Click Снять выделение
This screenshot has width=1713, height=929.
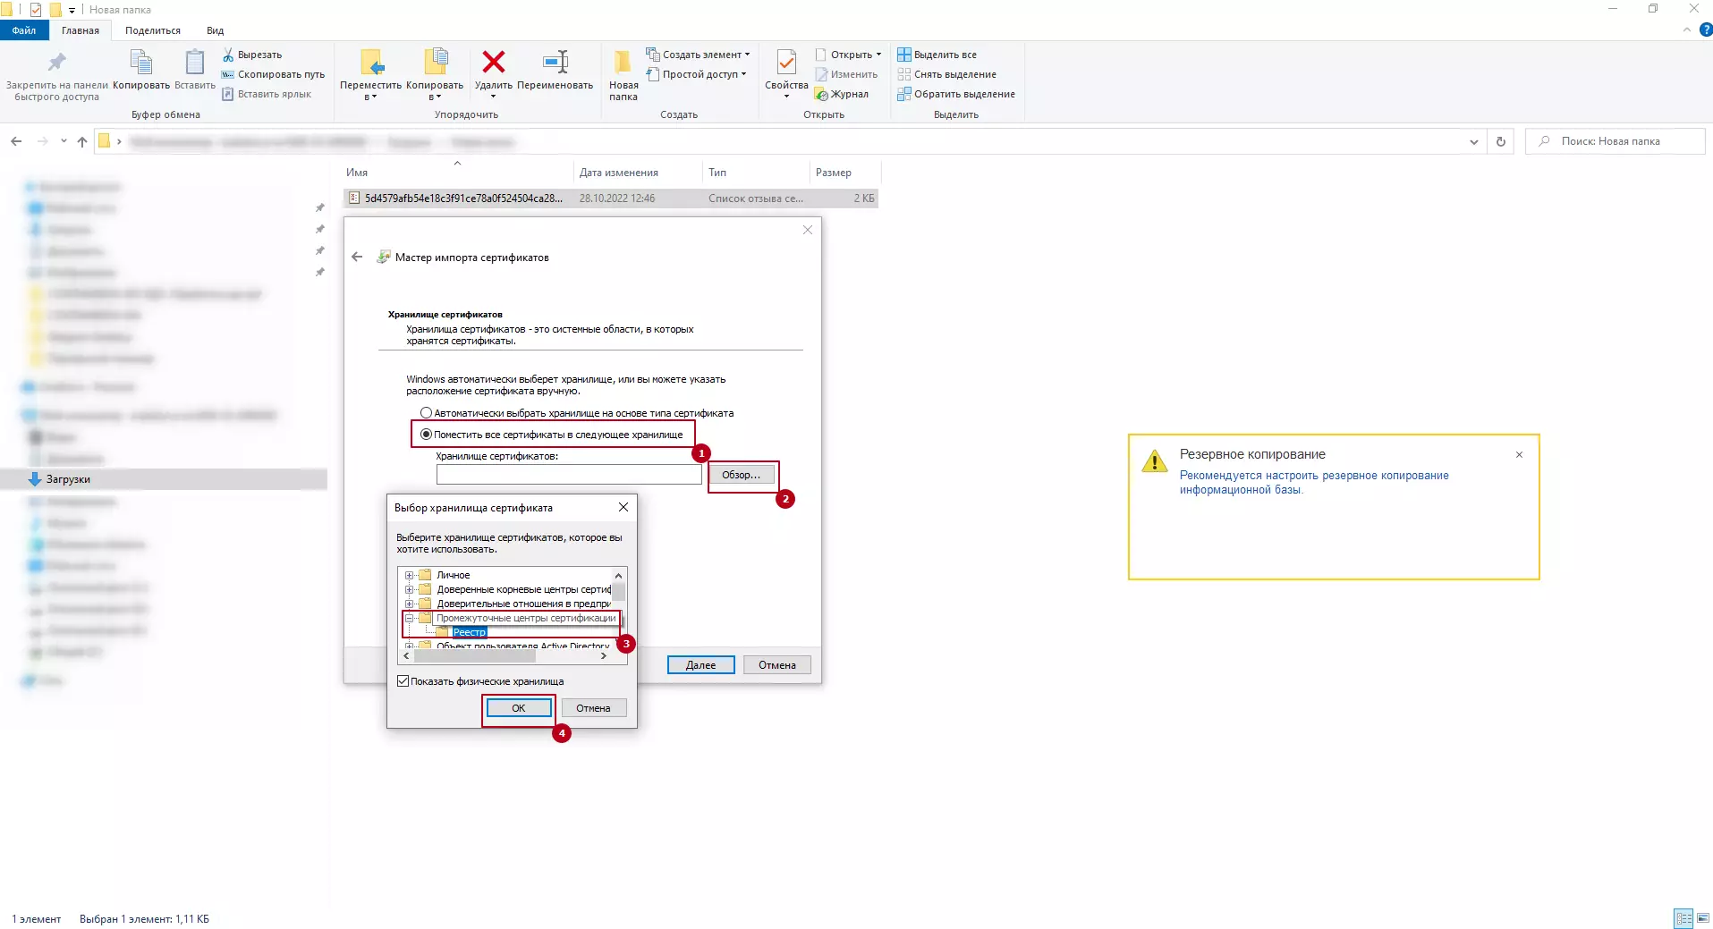pyautogui.click(x=947, y=74)
